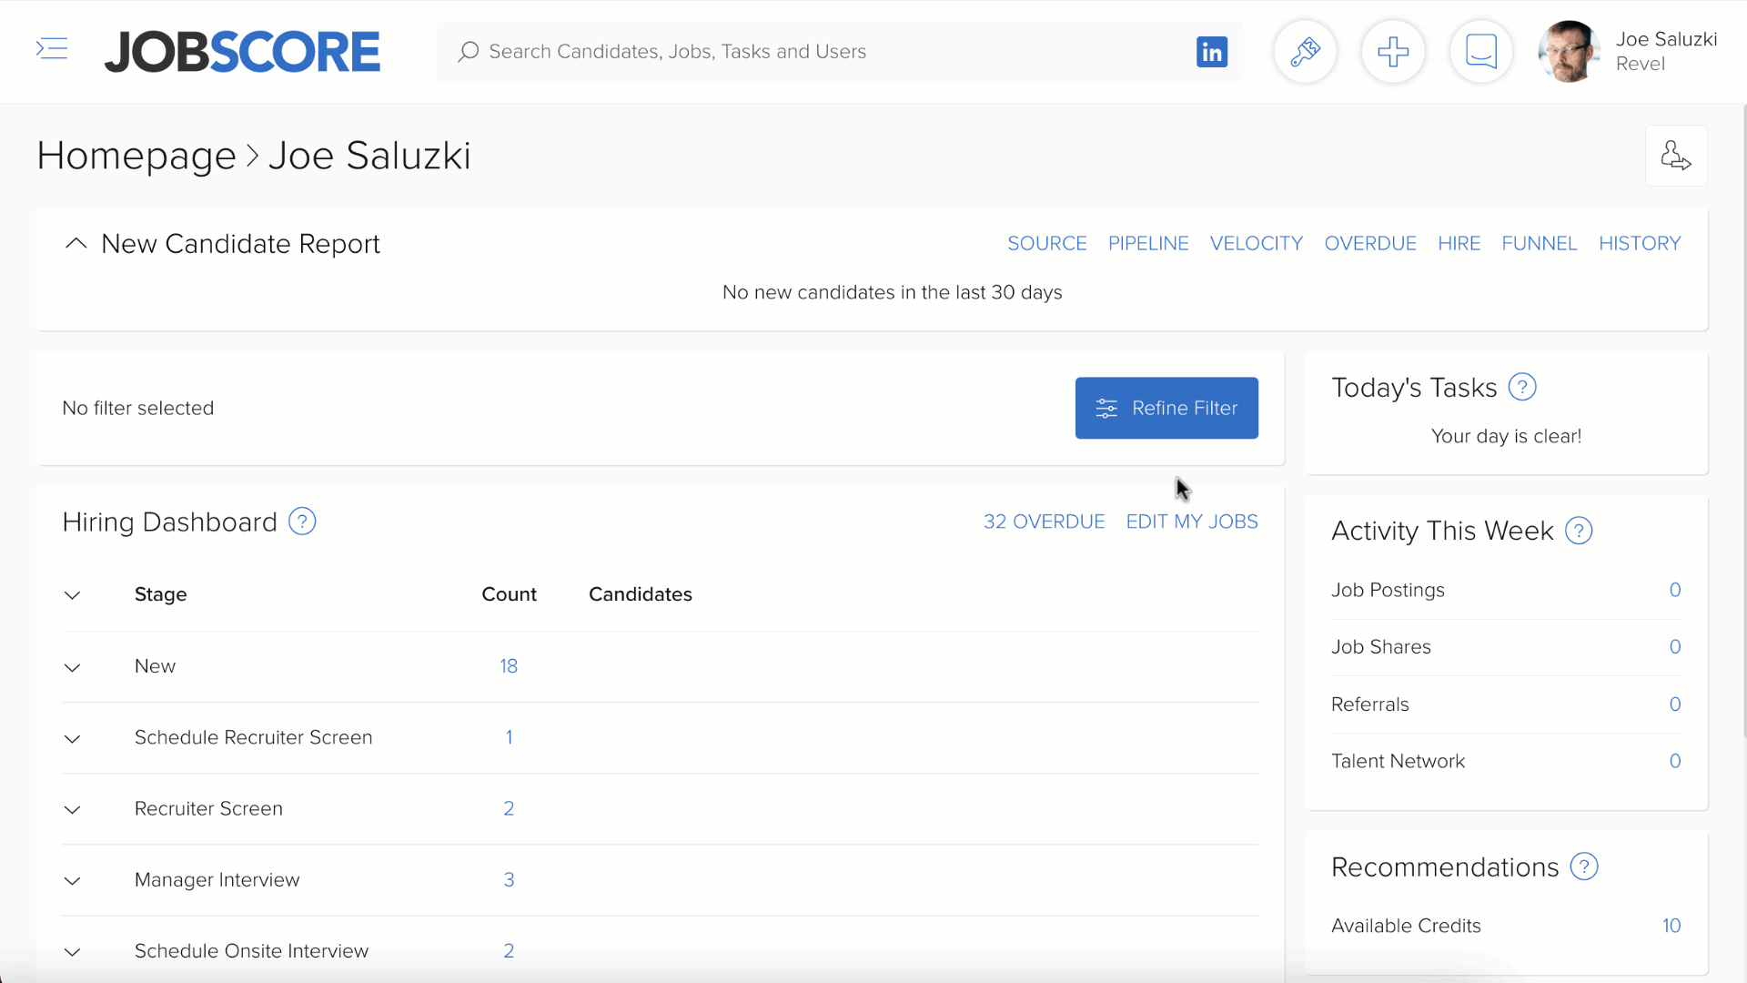Click the Joe Saluzki Revel account name

tap(1666, 52)
